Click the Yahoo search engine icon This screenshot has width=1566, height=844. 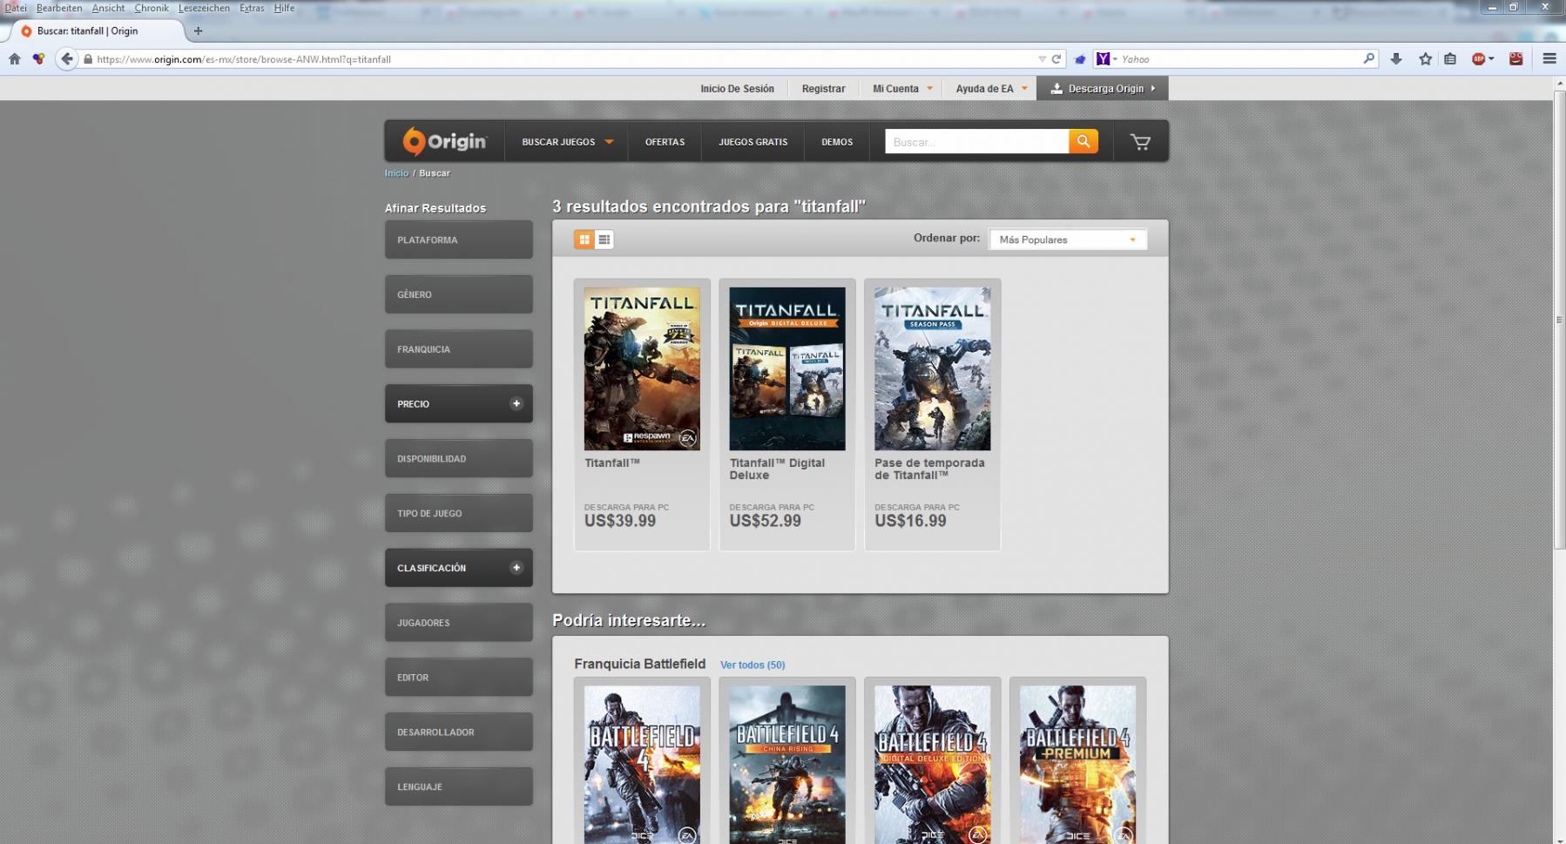[x=1103, y=59]
